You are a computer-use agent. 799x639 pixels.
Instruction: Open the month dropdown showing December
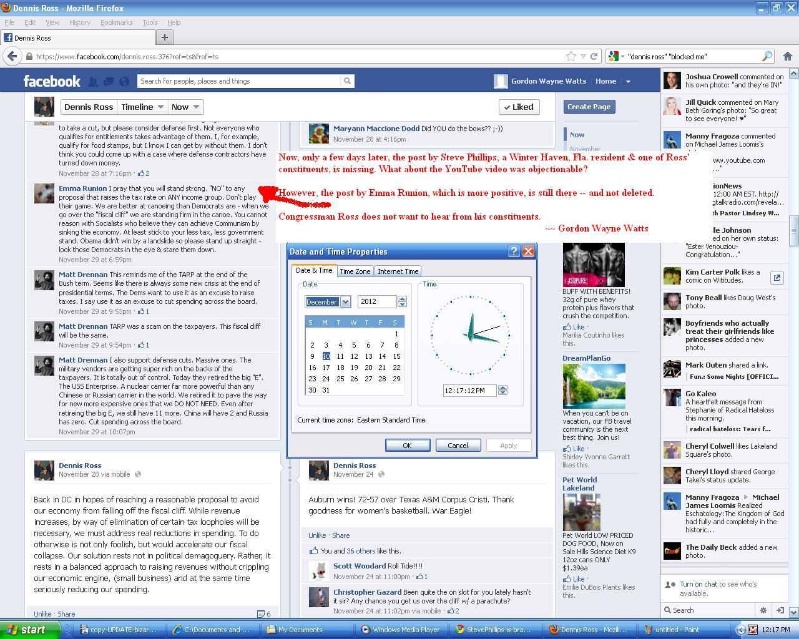coord(345,302)
